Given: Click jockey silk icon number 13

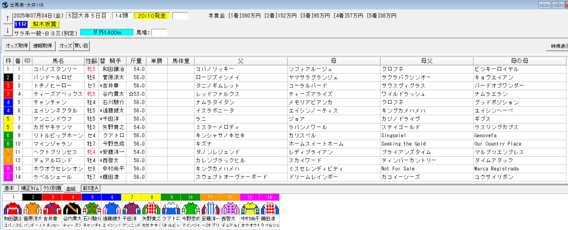Looking at the screenshot, I should (x=250, y=209).
